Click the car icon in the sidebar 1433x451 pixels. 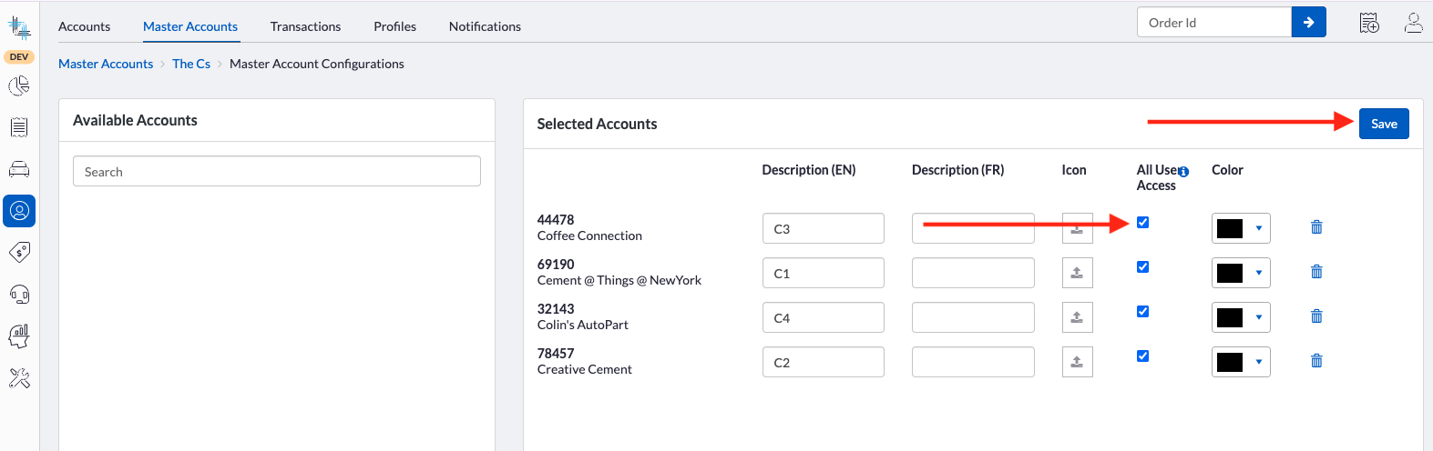pos(19,169)
